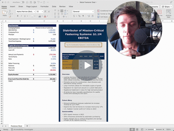
Task: Click the Top Align icon
Action: coord(55,11)
